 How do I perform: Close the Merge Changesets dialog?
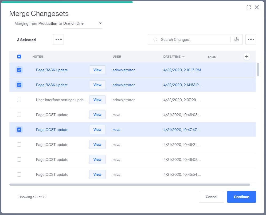pyautogui.click(x=257, y=7)
